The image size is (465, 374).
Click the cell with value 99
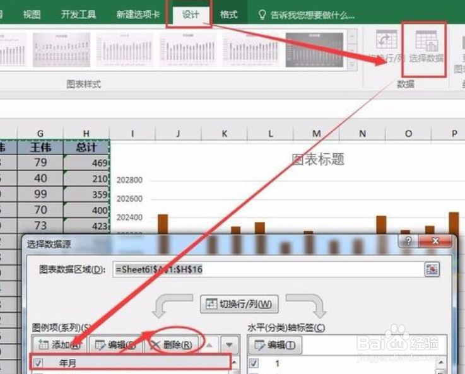(x=40, y=194)
